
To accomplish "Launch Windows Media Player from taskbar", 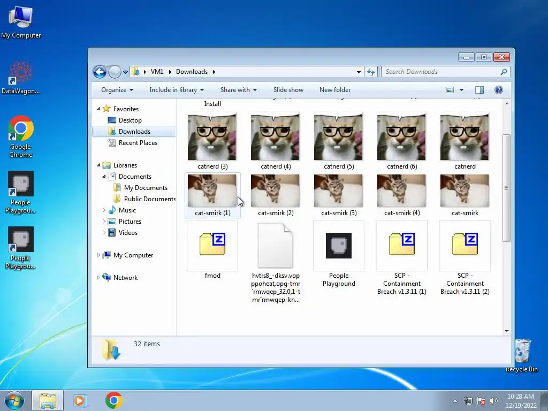I will coord(80,400).
